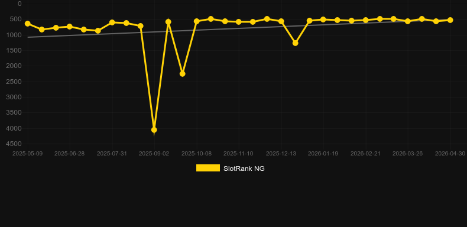Select the data point above 2025-06-28

tap(70, 27)
